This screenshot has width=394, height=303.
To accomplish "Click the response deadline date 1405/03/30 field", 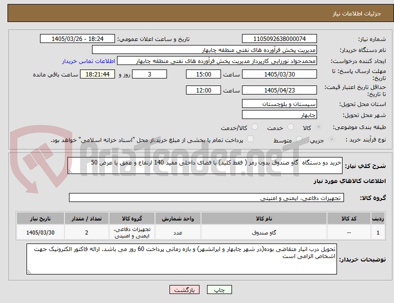I will [x=279, y=74].
